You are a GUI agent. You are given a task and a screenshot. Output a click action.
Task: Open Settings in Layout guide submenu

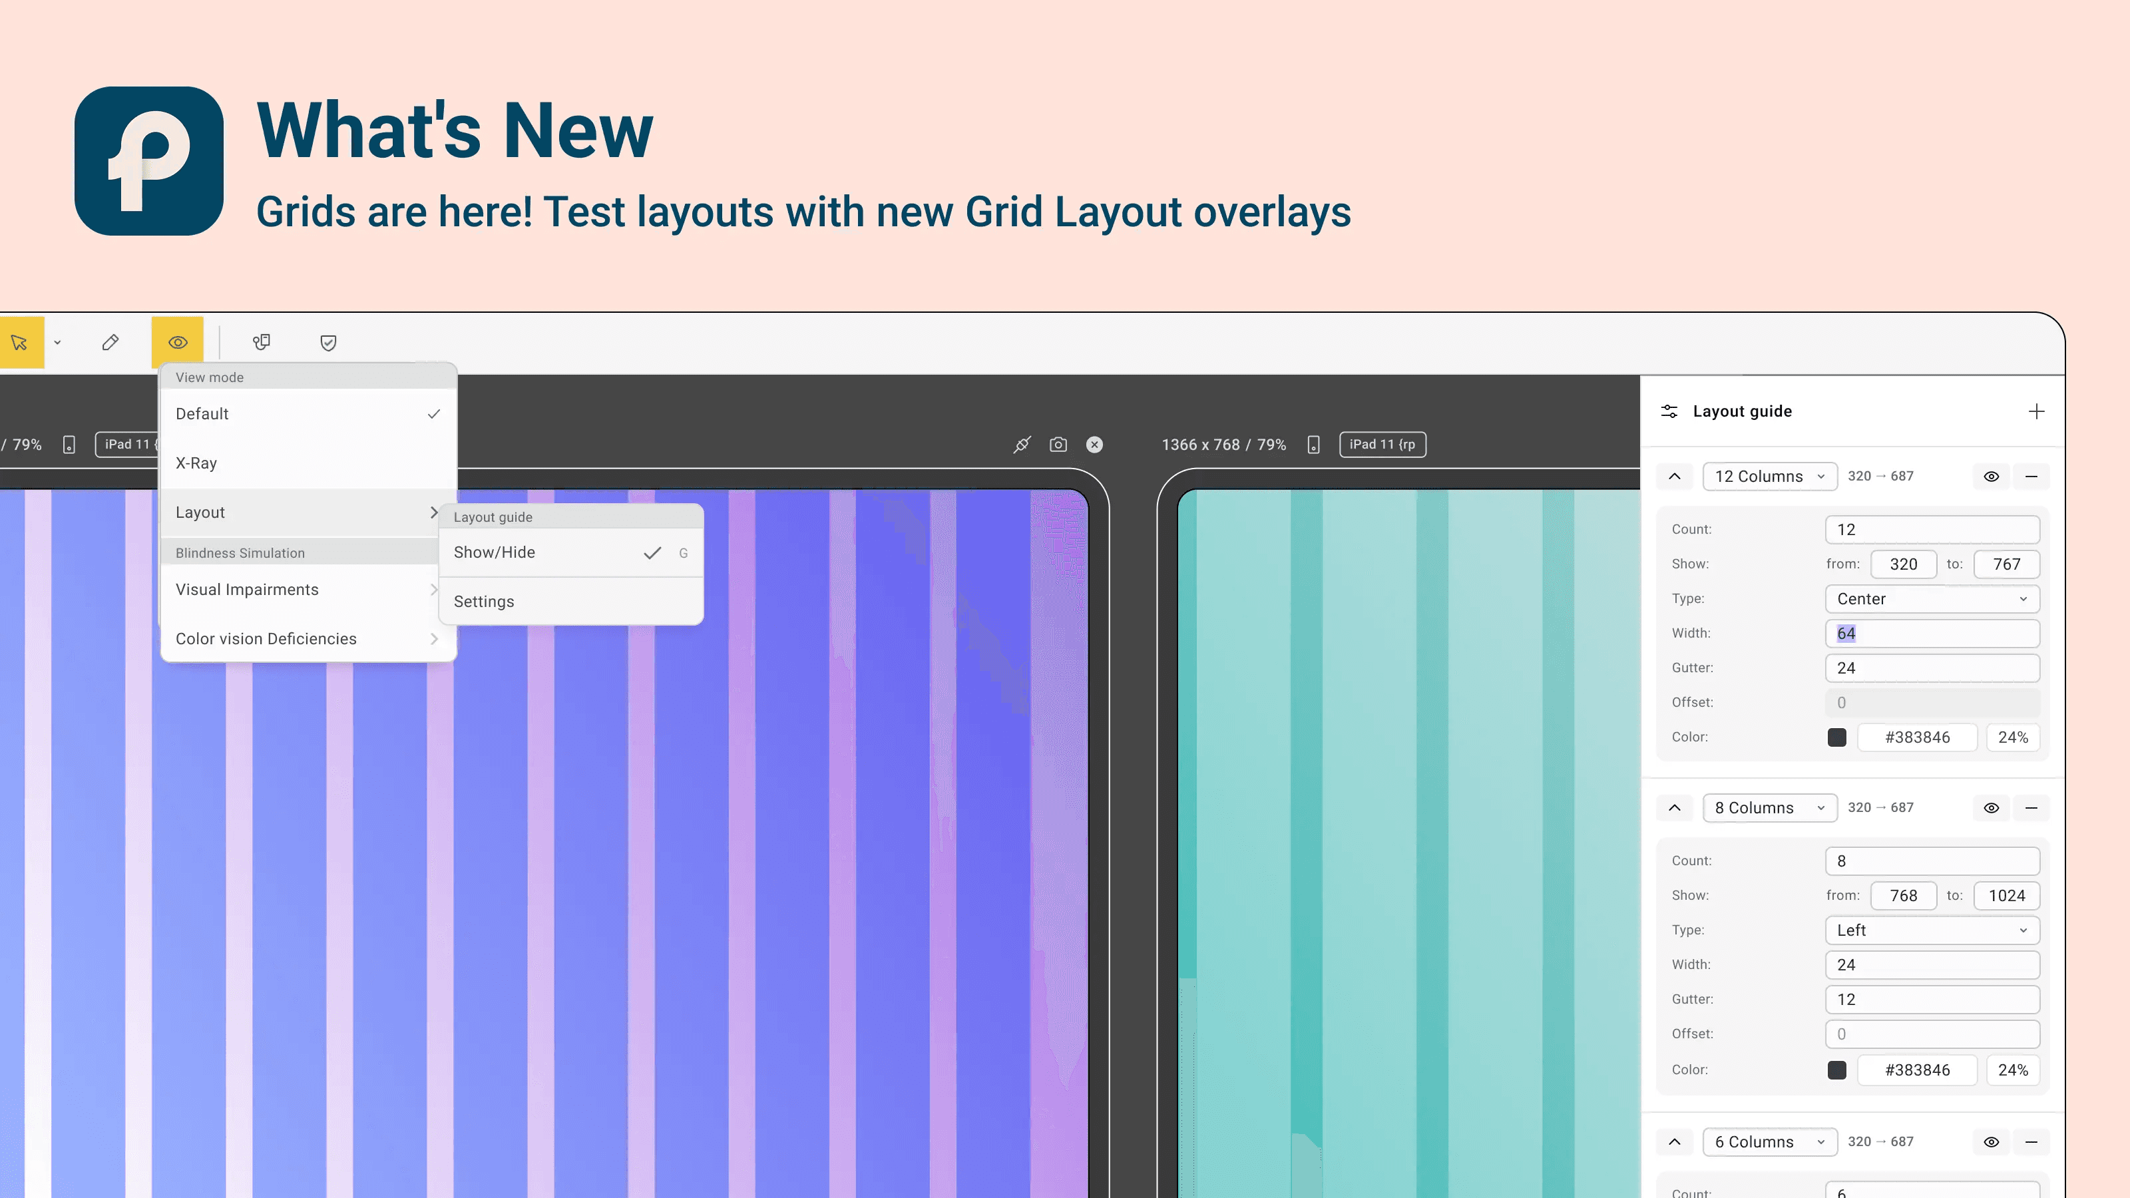click(484, 602)
